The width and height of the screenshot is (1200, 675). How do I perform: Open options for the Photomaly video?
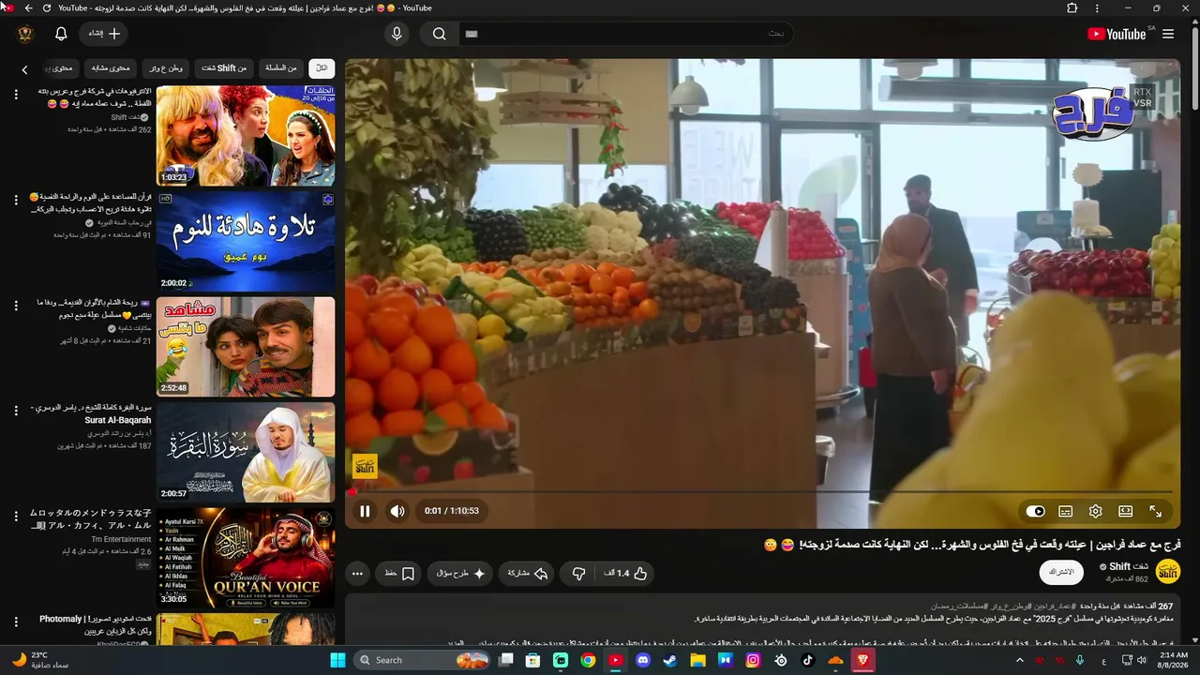(x=16, y=622)
